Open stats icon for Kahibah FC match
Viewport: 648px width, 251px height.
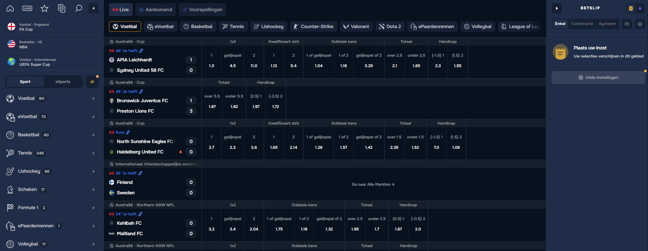[140, 214]
